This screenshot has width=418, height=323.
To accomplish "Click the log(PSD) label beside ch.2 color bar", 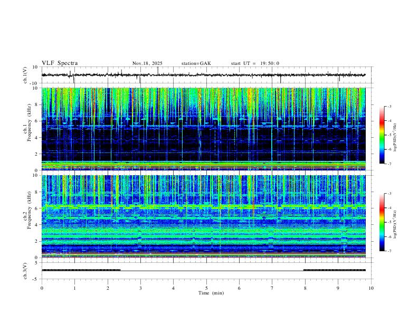I will point(395,225).
